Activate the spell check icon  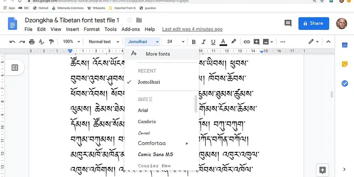click(x=41, y=42)
